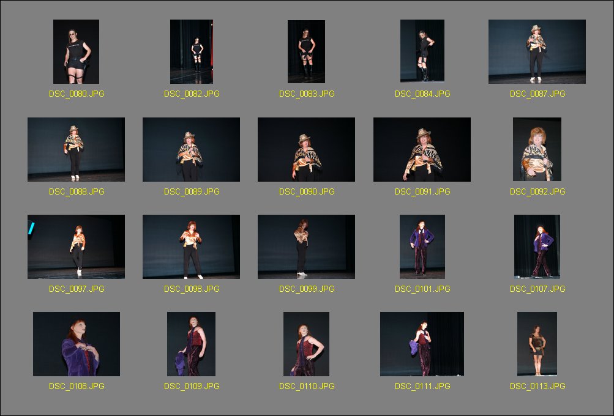Image resolution: width=614 pixels, height=416 pixels.
Task: Click the file name DSC_0080.JPG
Action: 77,94
